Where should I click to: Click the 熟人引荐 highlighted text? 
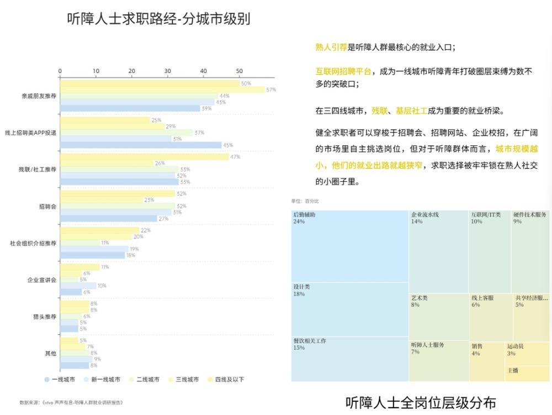coord(331,47)
